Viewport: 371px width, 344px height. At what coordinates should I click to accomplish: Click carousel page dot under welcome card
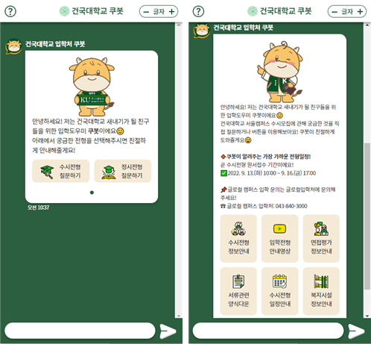[x=92, y=193]
